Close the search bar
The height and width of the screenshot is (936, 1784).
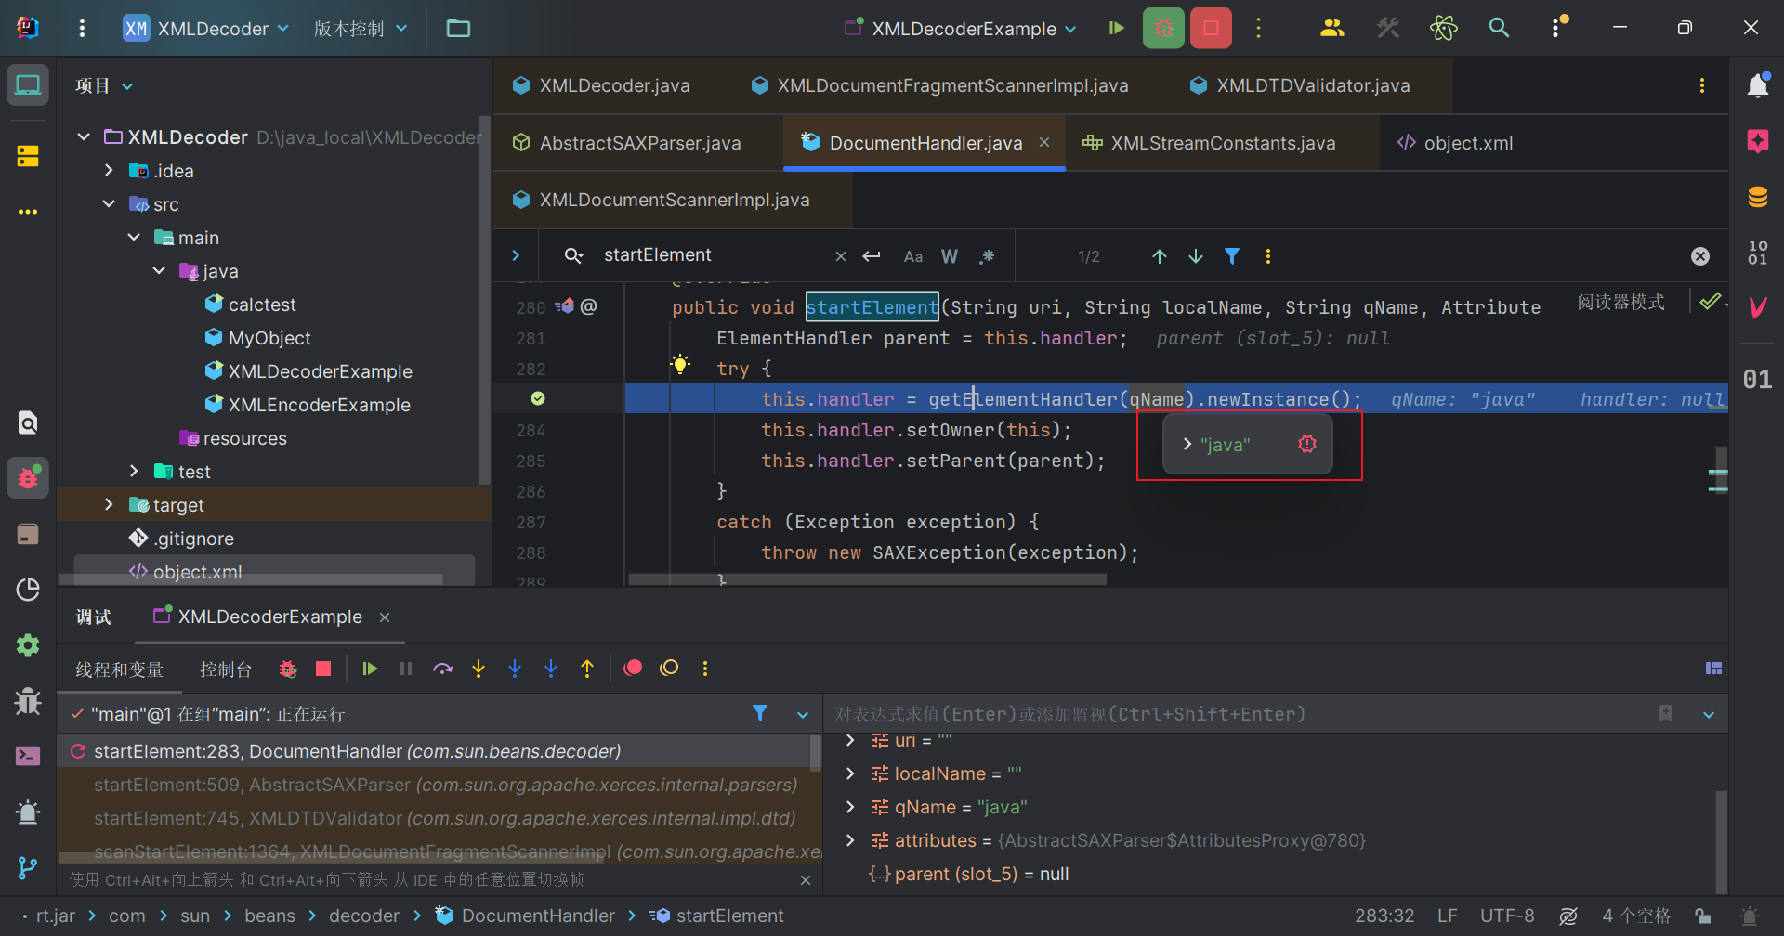click(x=1700, y=256)
